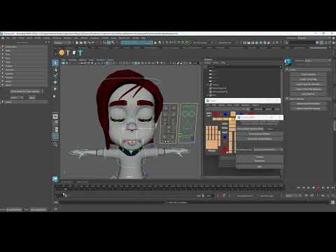The image size is (336, 252).
Task: Click the white T-shaped shelf icon
Action: coord(68,52)
